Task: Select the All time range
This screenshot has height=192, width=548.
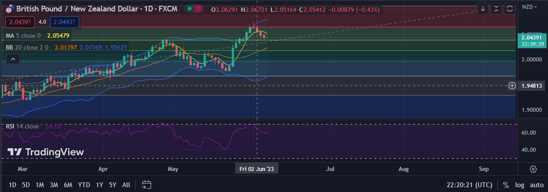Action: pos(126,185)
